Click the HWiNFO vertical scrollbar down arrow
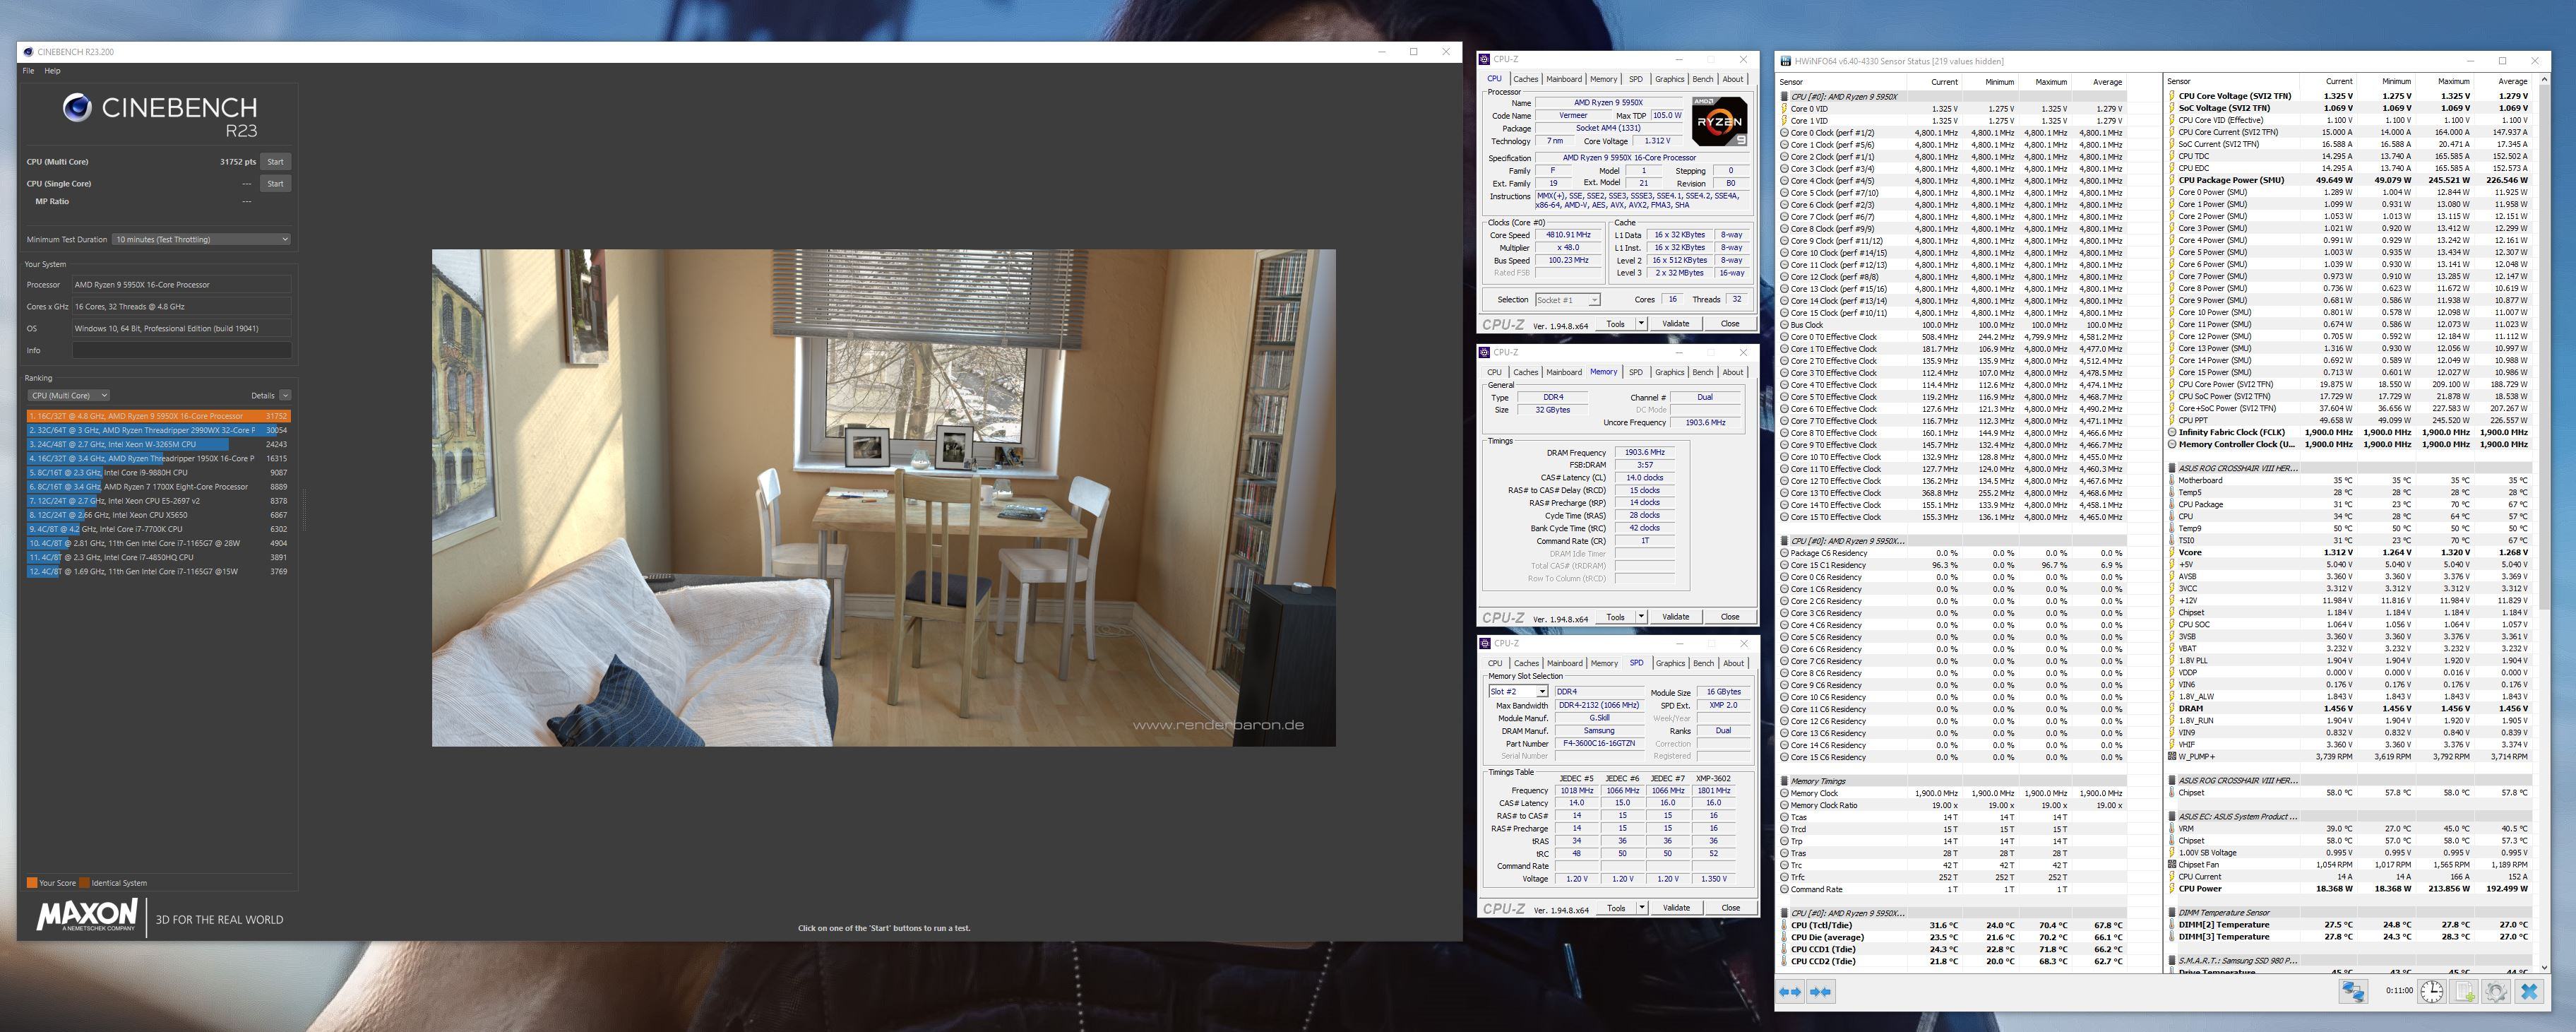 [x=2546, y=967]
